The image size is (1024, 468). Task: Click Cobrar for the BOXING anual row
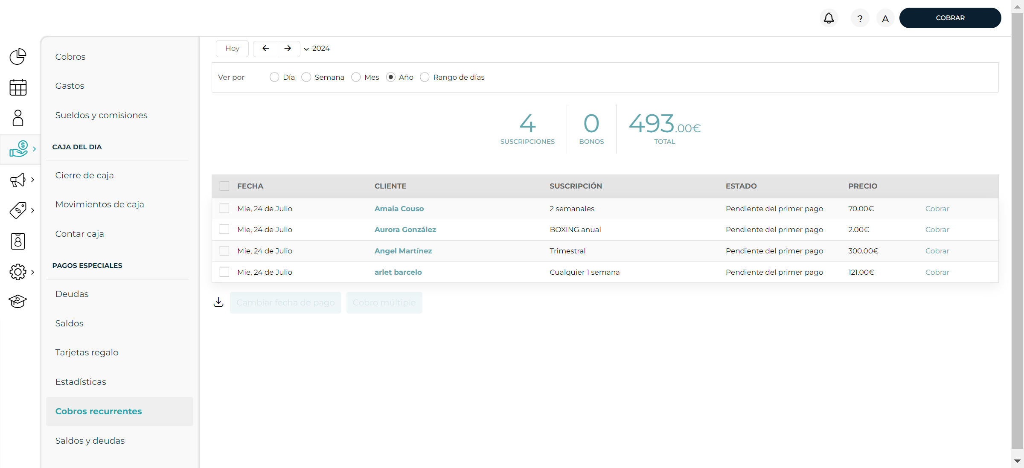(x=937, y=230)
